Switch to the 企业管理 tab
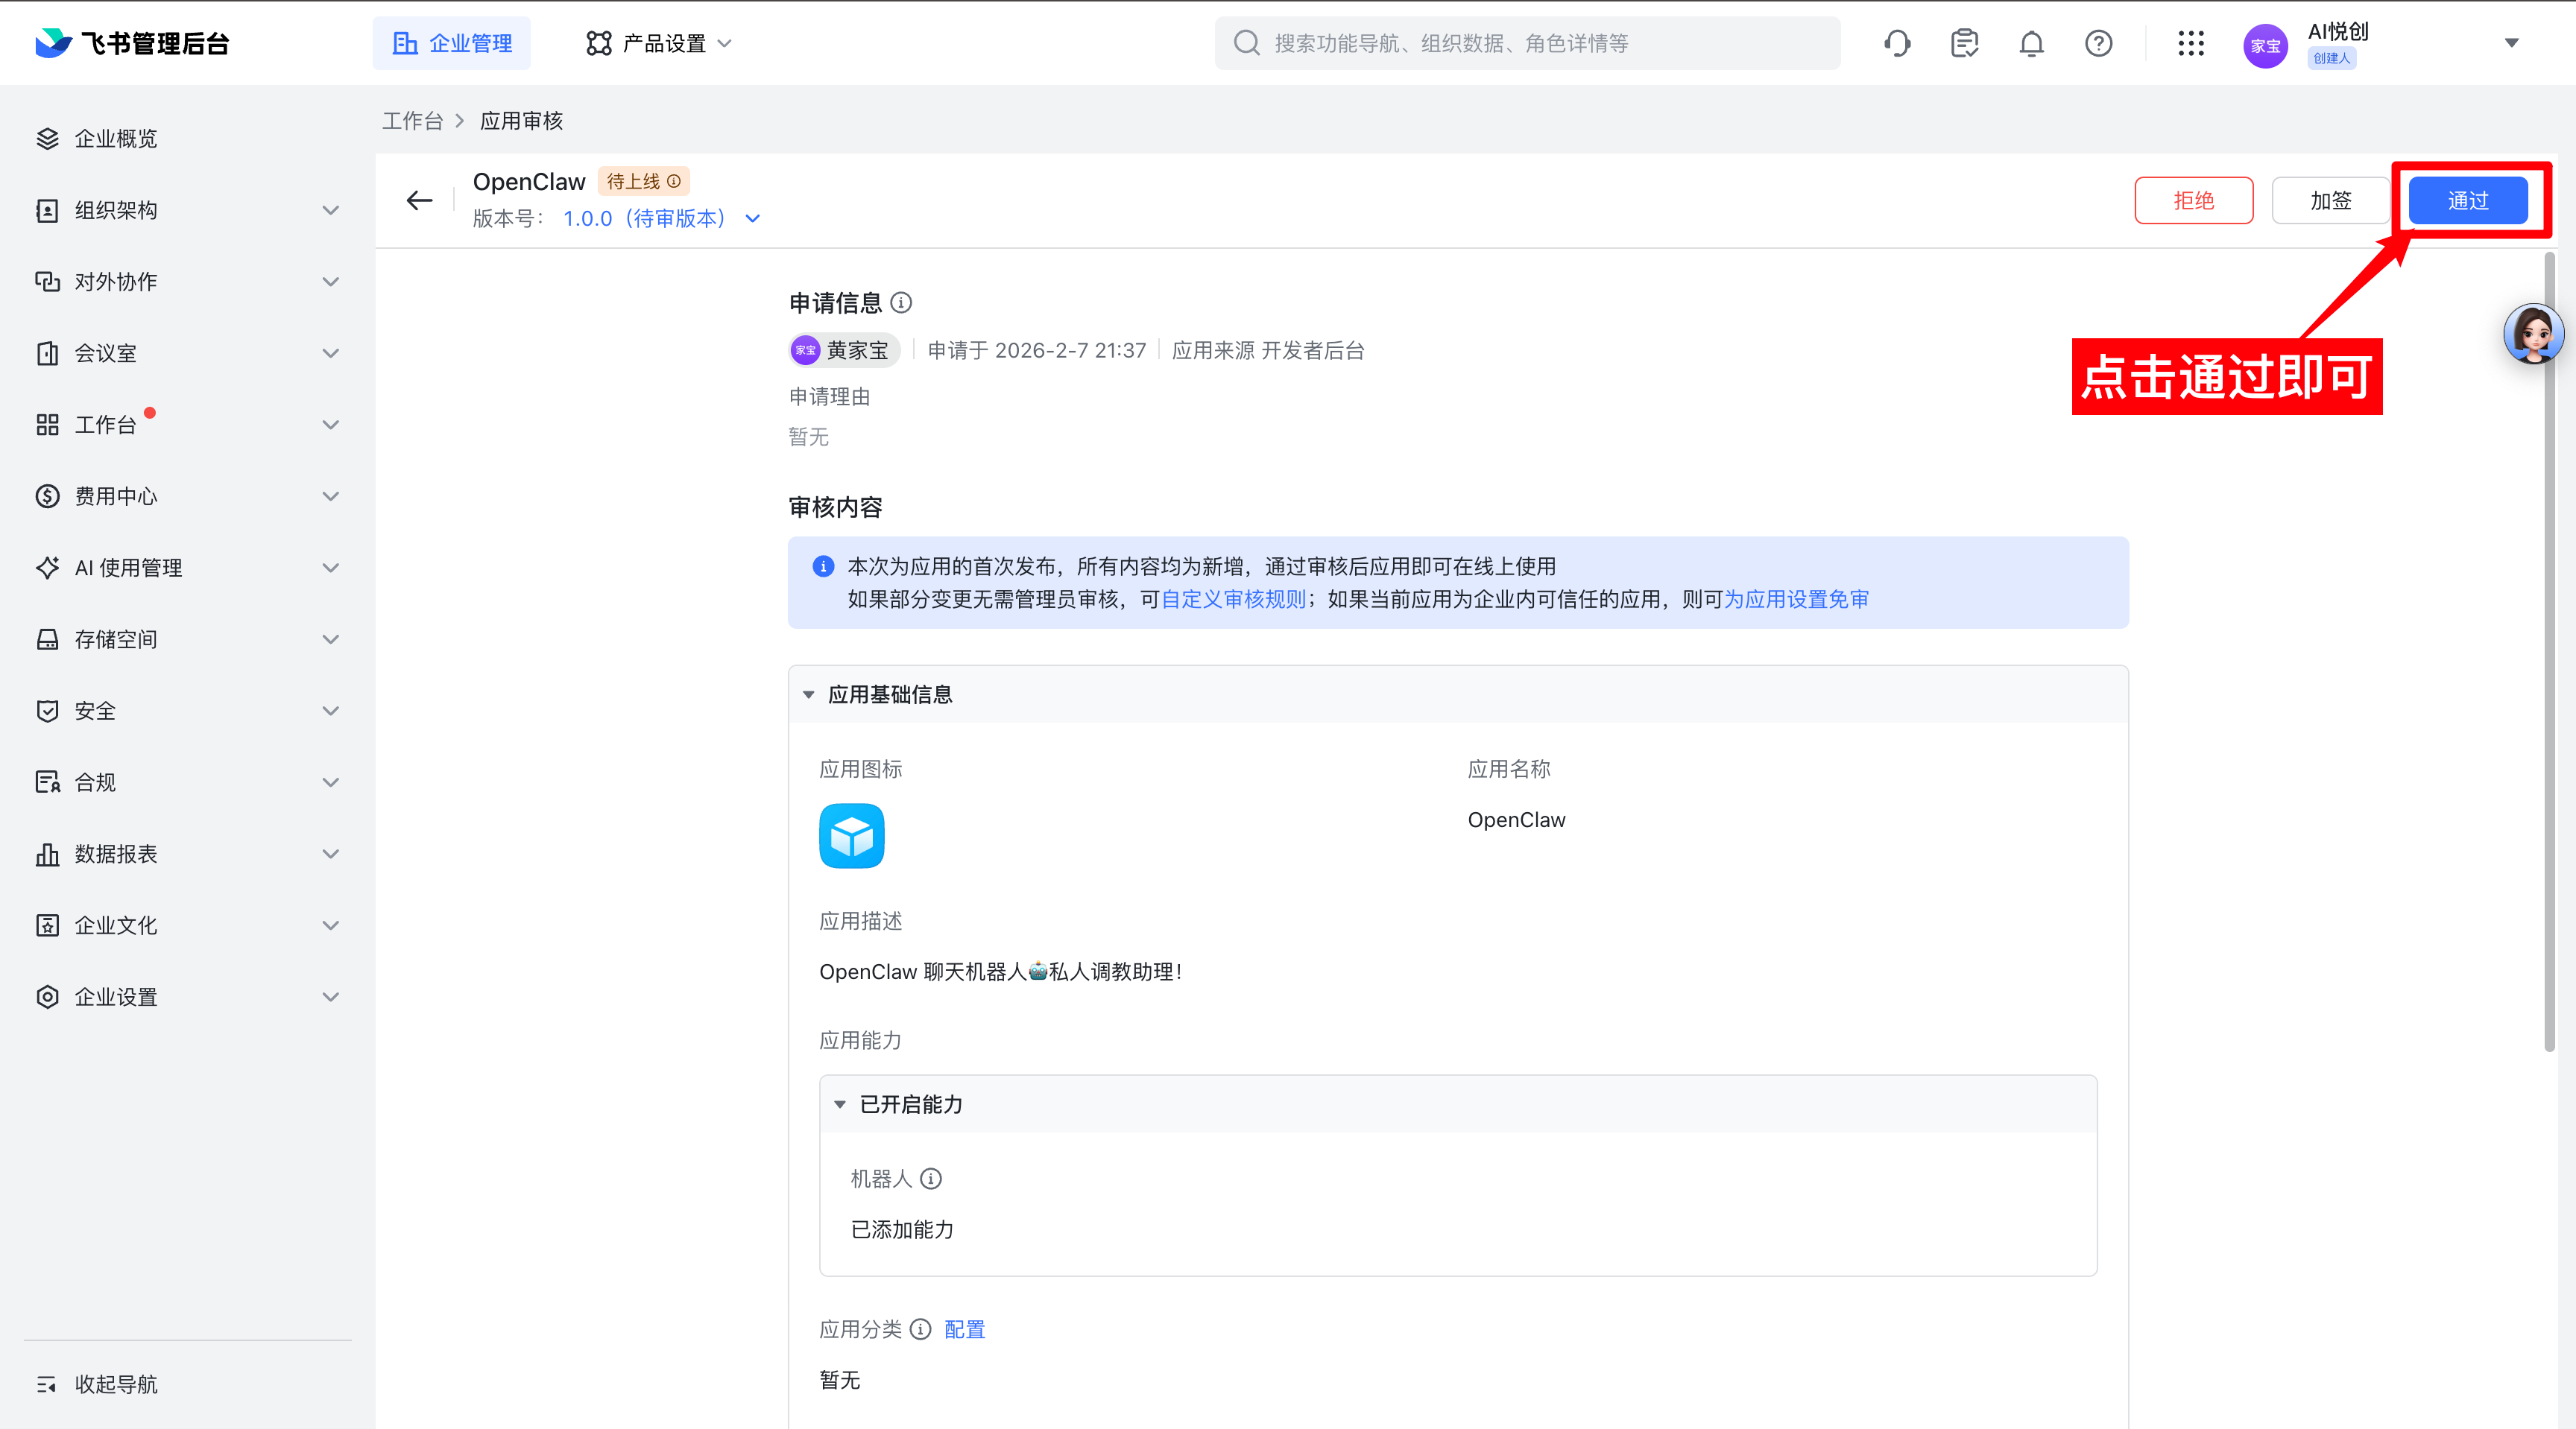 coord(452,43)
